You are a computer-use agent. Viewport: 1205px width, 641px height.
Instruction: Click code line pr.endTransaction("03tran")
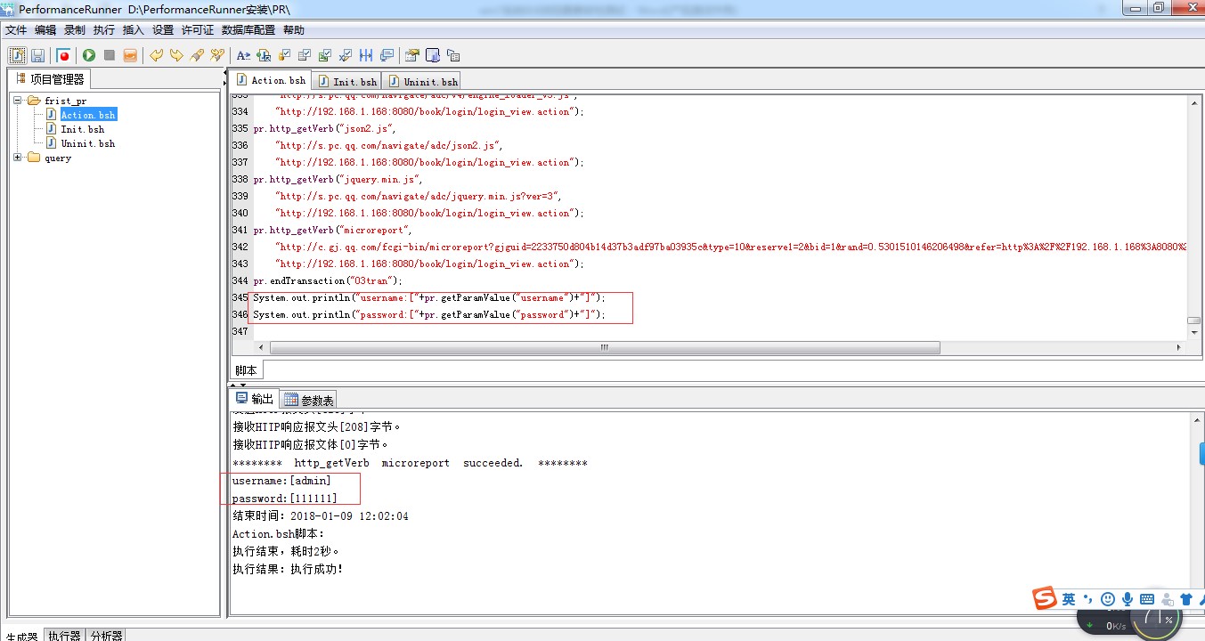click(x=328, y=280)
